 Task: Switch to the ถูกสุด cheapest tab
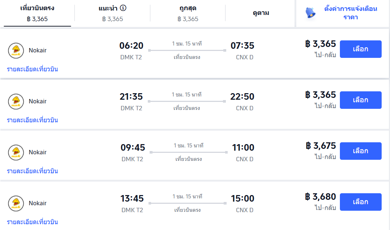click(x=188, y=13)
